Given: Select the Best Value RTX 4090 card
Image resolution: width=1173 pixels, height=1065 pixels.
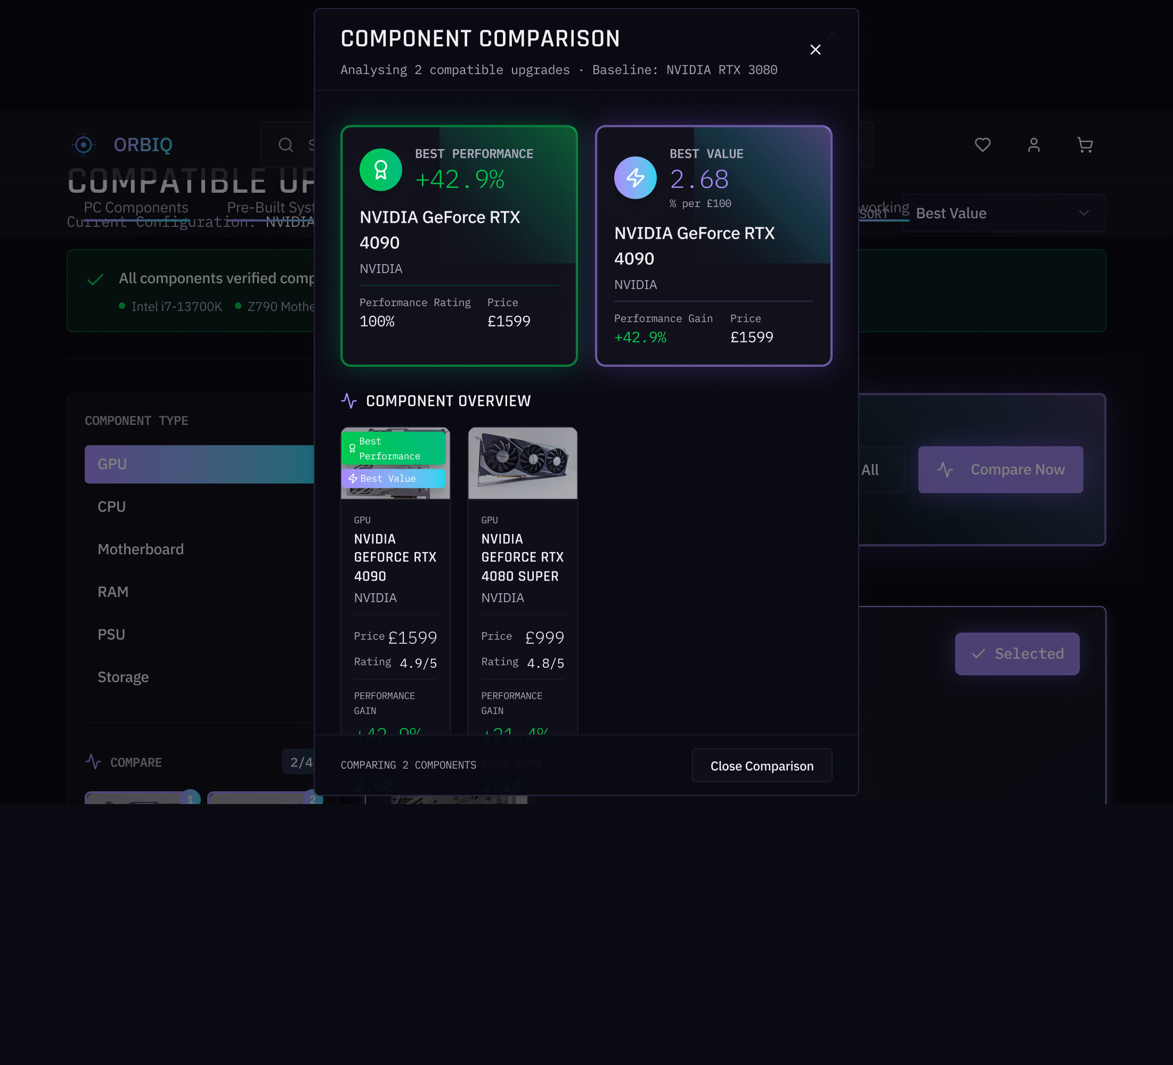Looking at the screenshot, I should click(713, 246).
